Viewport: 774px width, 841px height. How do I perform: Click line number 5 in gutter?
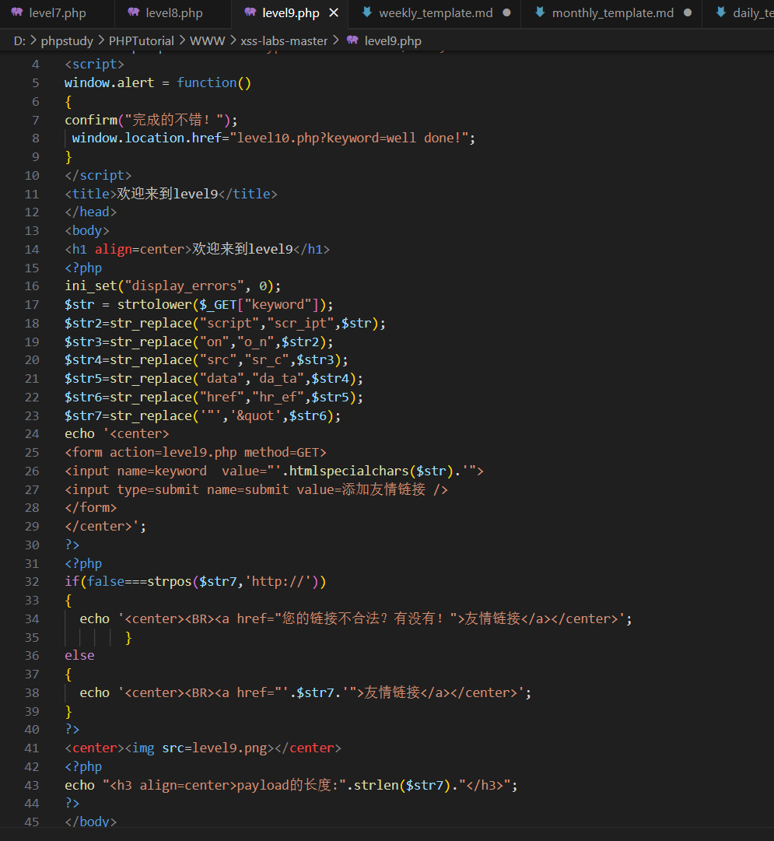pos(36,83)
